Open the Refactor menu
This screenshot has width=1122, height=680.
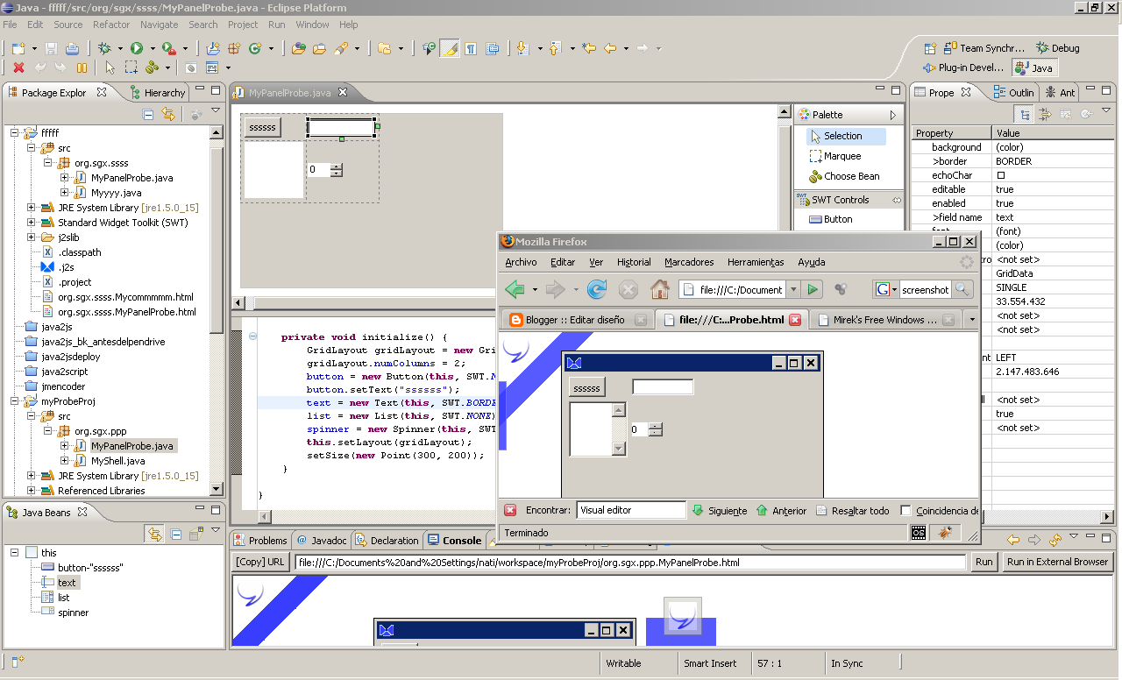(111, 25)
